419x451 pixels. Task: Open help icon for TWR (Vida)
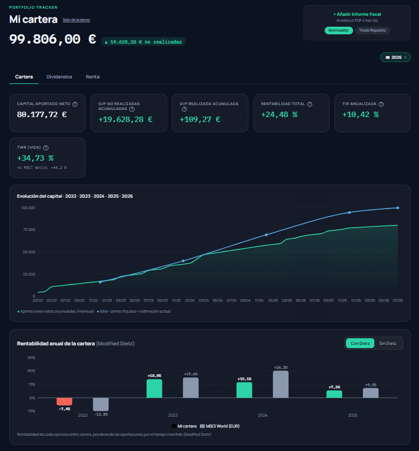coord(46,148)
